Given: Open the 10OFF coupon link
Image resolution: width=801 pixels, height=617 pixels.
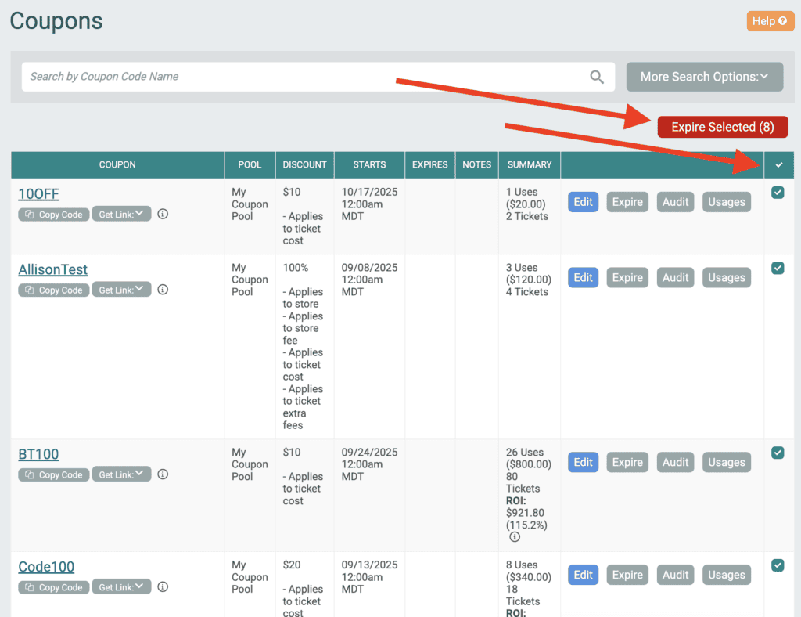Looking at the screenshot, I should (39, 194).
